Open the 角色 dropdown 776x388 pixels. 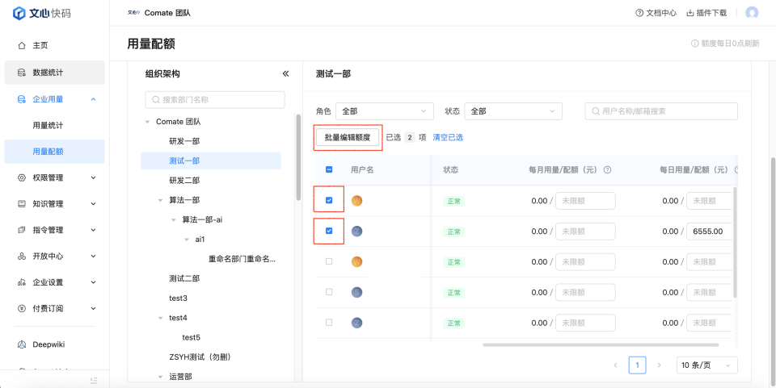click(385, 111)
